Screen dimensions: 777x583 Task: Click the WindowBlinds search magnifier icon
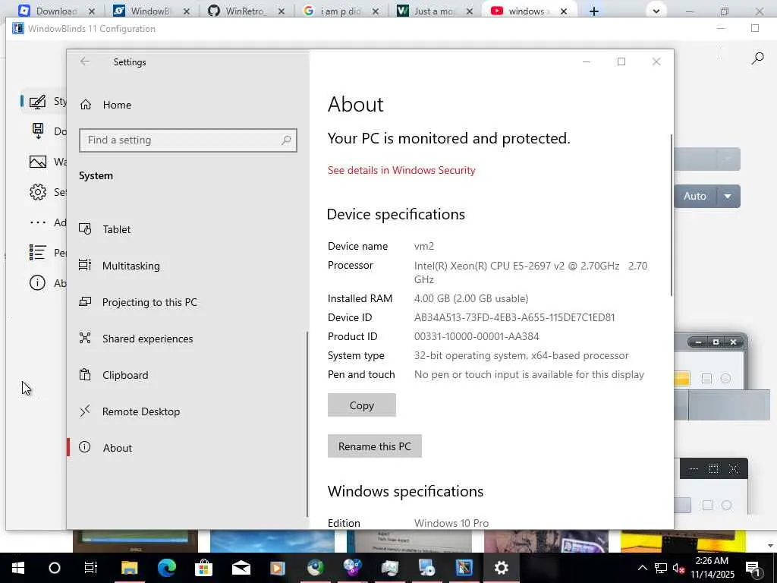pos(757,58)
